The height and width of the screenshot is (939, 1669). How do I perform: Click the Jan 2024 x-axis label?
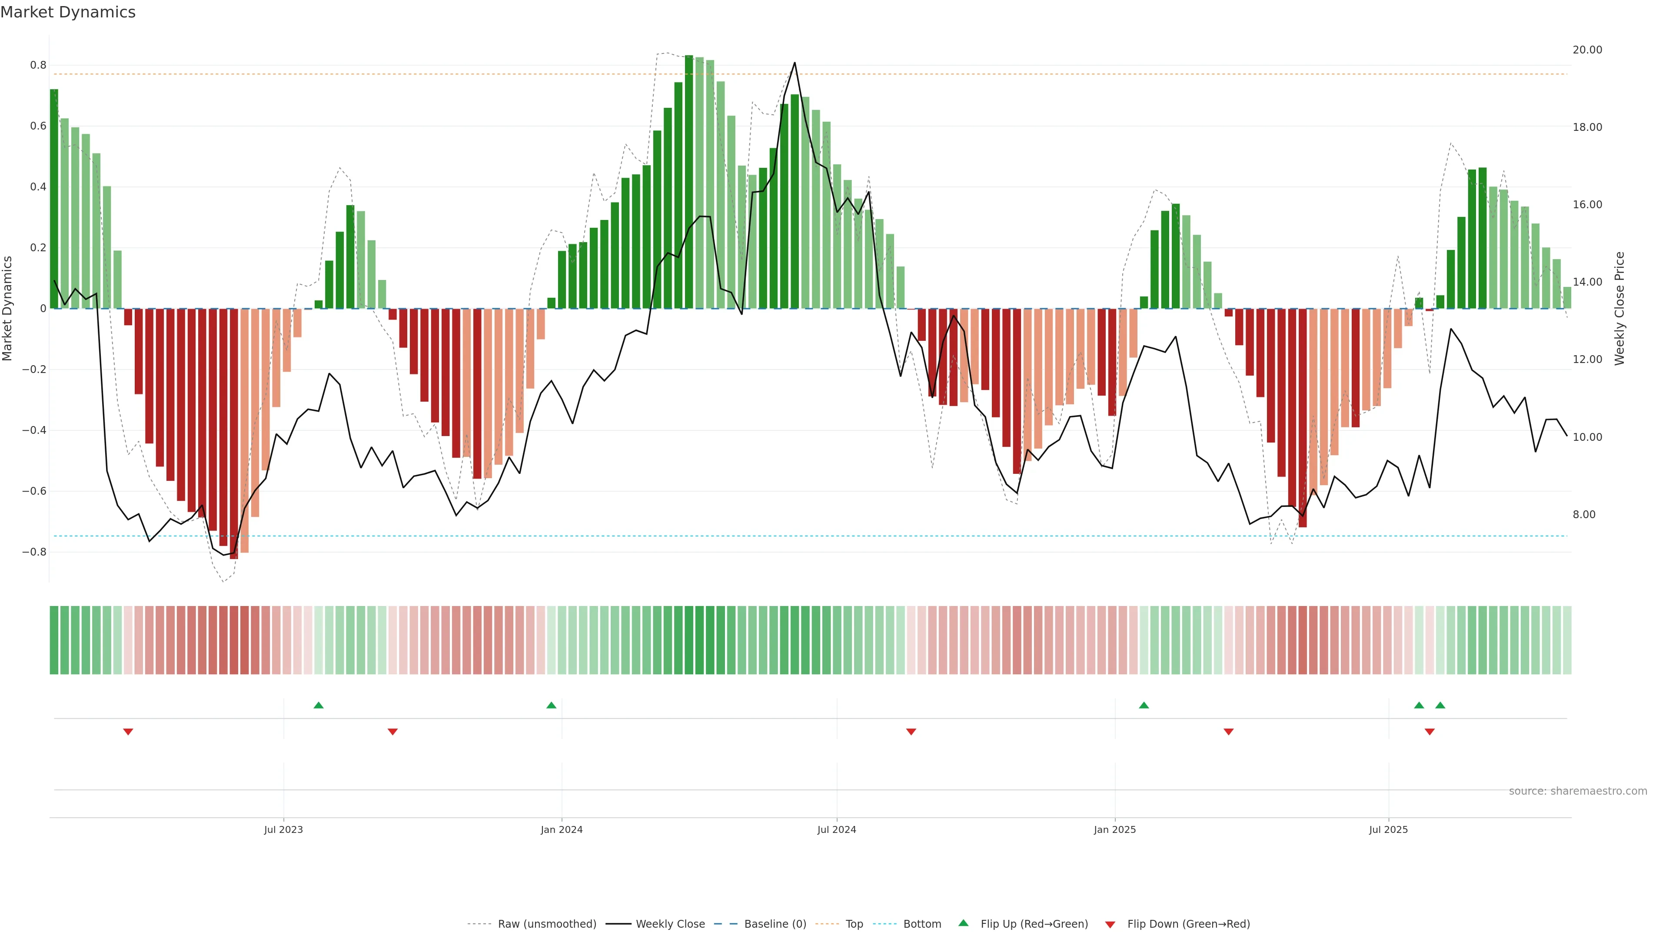(562, 829)
